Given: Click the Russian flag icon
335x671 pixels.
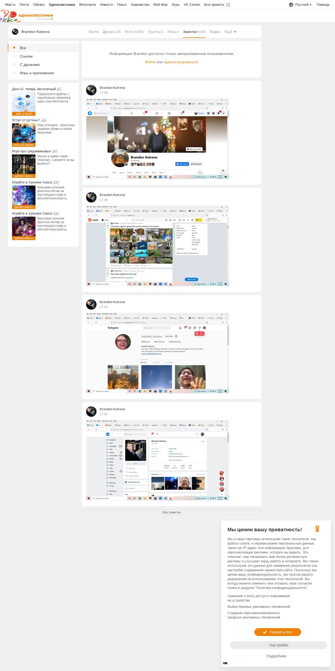Looking at the screenshot, I should (225, 663).
